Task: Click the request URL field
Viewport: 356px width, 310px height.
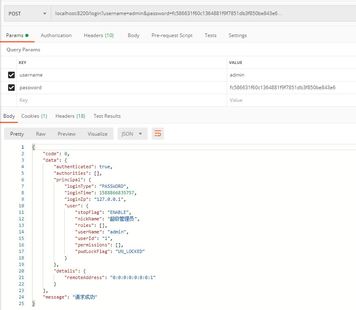Action: click(x=203, y=13)
